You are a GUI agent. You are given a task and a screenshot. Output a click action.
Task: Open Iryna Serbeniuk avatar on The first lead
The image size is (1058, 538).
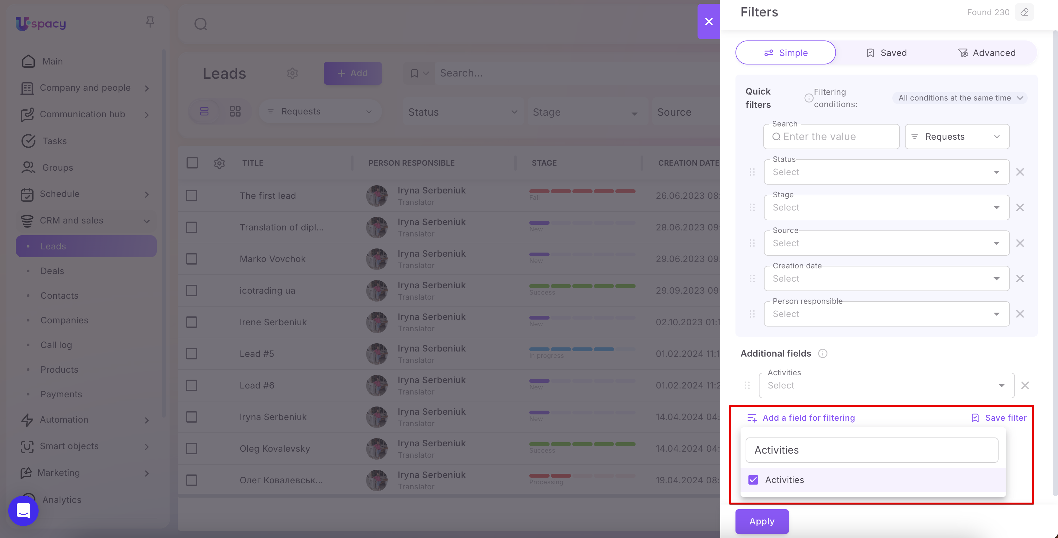(x=377, y=196)
